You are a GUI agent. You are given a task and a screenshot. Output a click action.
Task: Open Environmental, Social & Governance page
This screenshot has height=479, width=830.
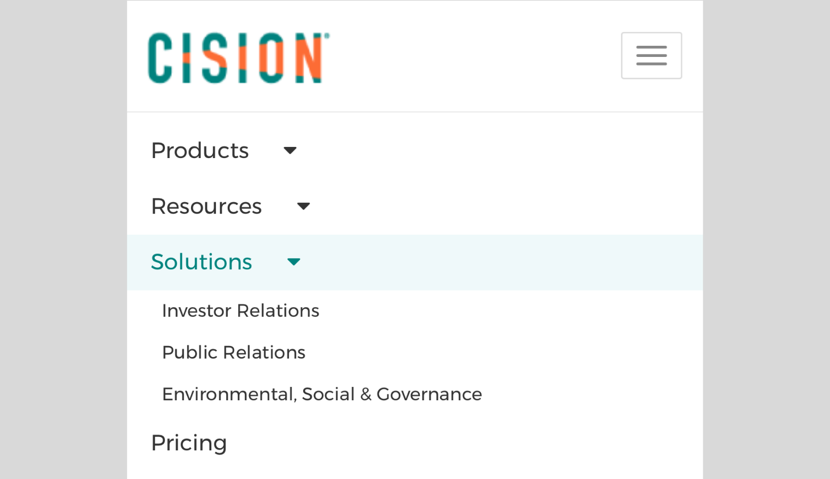pyautogui.click(x=321, y=394)
